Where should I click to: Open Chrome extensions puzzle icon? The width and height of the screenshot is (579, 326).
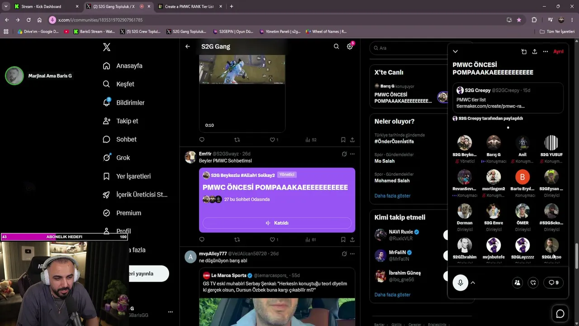(534, 20)
